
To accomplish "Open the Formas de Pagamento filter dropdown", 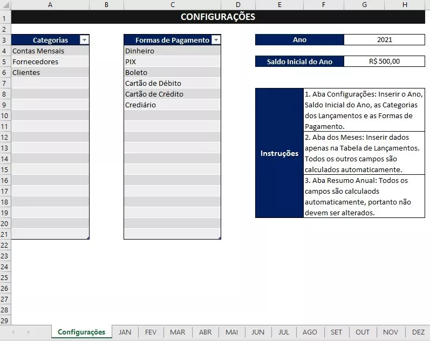I will [216, 40].
